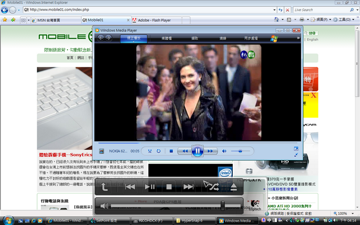Open the Live Search options dropdown
The height and width of the screenshot is (225, 360).
(357, 10)
